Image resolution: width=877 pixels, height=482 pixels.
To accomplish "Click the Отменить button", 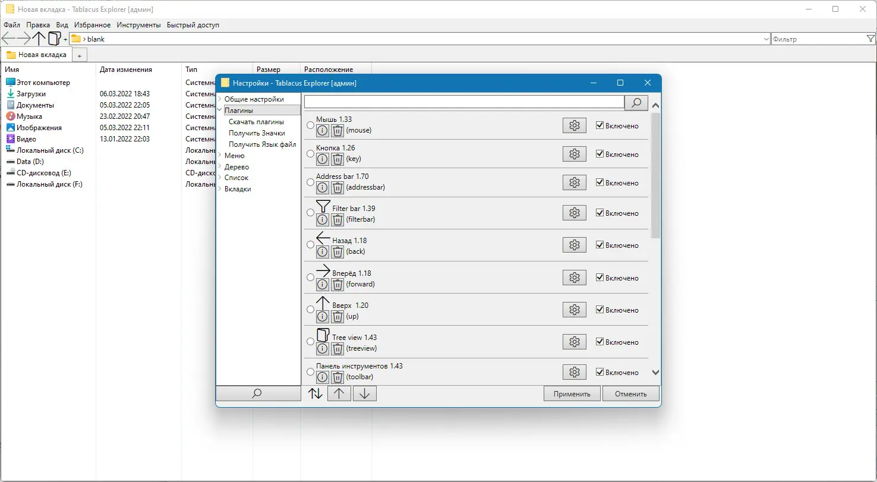I will click(631, 393).
